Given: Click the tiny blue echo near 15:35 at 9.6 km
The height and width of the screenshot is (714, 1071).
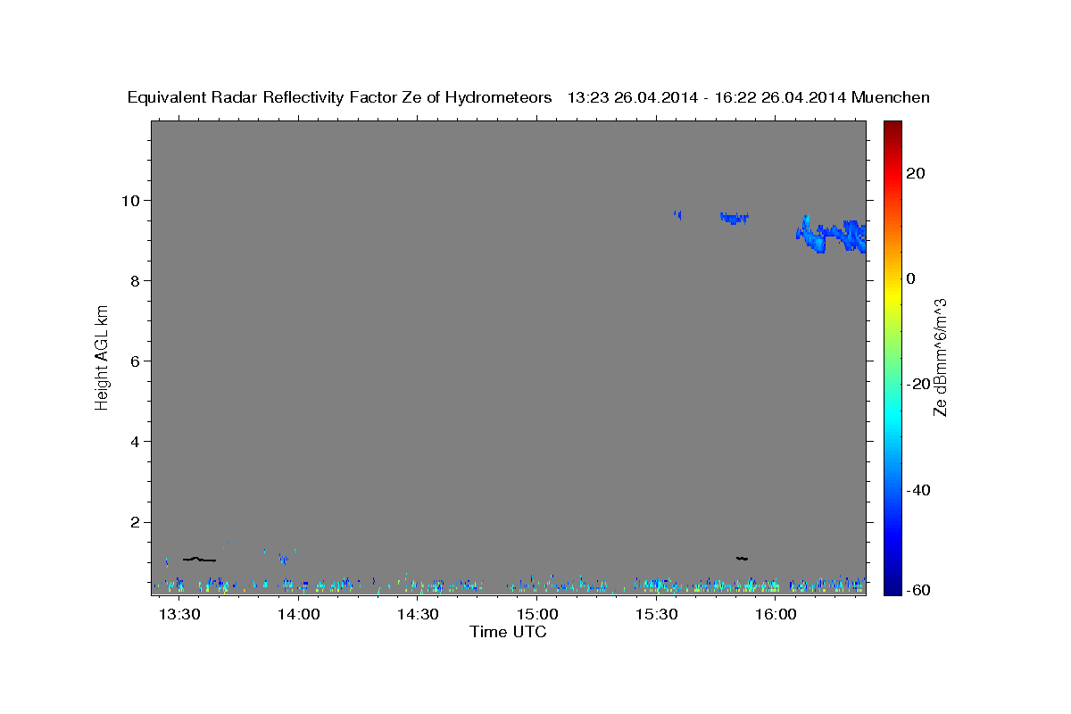Looking at the screenshot, I should [x=677, y=214].
